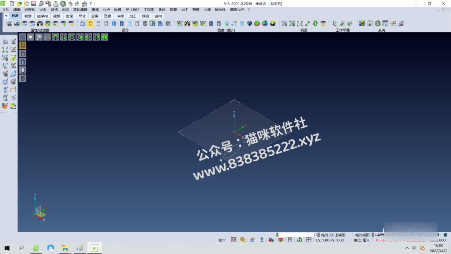Click the window layout icon in 系统
This screenshot has width=451, height=254.
[385, 23]
